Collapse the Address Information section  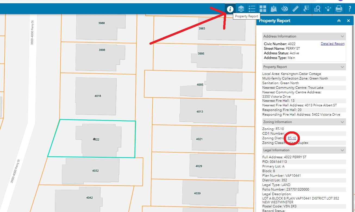click(343, 36)
